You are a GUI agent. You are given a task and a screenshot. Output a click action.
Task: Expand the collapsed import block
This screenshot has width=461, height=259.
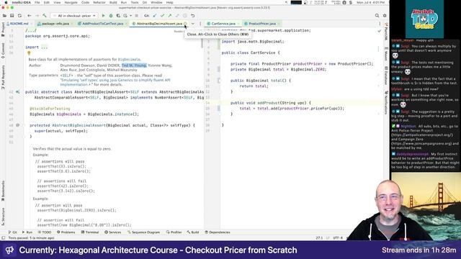(x=44, y=47)
